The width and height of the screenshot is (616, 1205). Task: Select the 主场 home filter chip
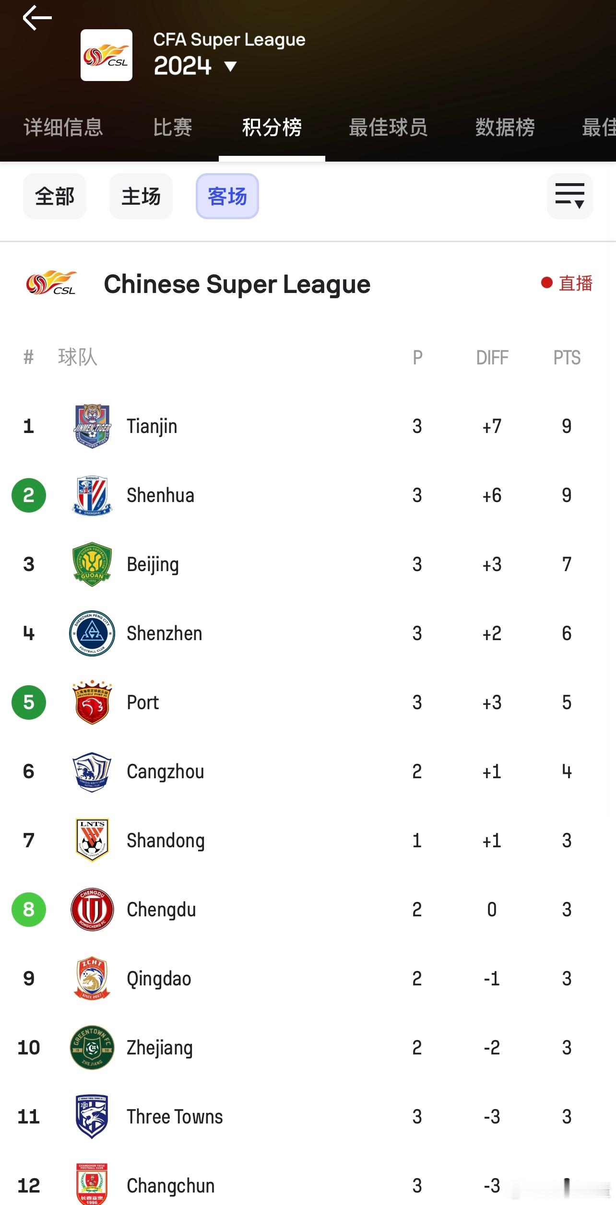pyautogui.click(x=141, y=196)
